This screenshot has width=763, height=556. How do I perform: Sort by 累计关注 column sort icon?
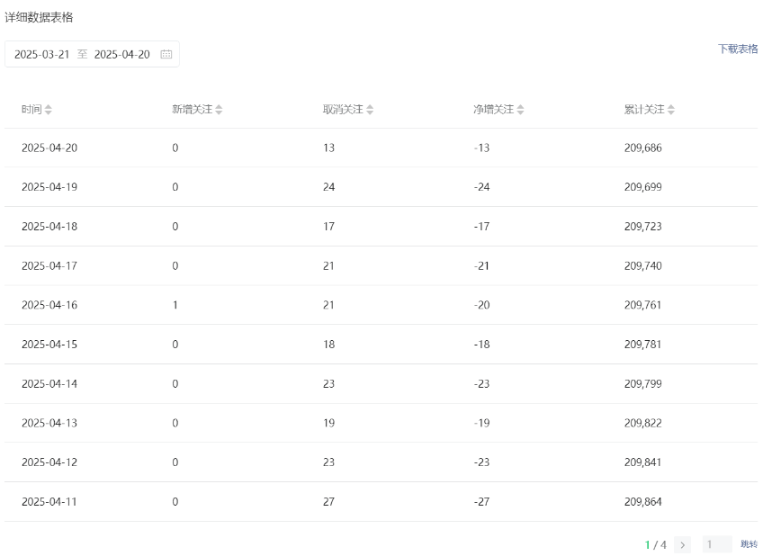pyautogui.click(x=671, y=110)
